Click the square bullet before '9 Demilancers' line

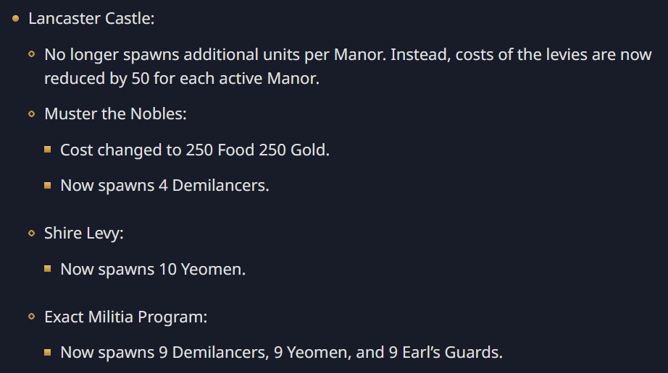point(47,353)
